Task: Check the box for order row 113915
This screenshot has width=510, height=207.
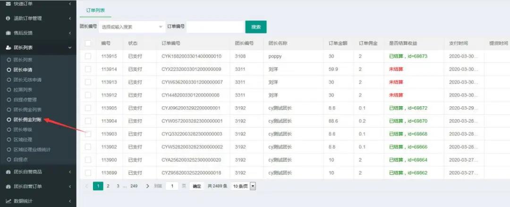Action: [88, 56]
